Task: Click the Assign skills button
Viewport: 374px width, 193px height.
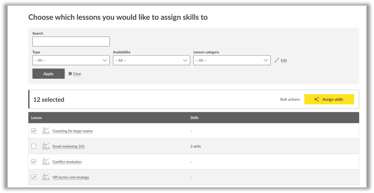Action: 329,99
